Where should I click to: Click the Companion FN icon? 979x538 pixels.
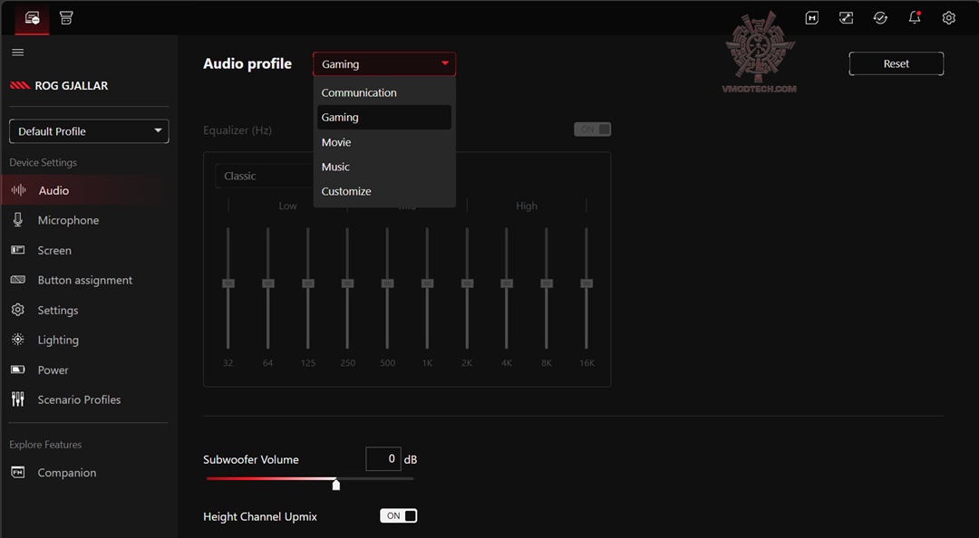[18, 473]
